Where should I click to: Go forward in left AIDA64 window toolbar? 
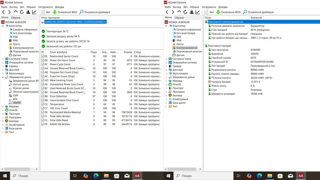[x=9, y=12]
